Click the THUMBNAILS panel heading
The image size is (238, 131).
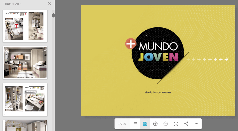pyautogui.click(x=12, y=4)
